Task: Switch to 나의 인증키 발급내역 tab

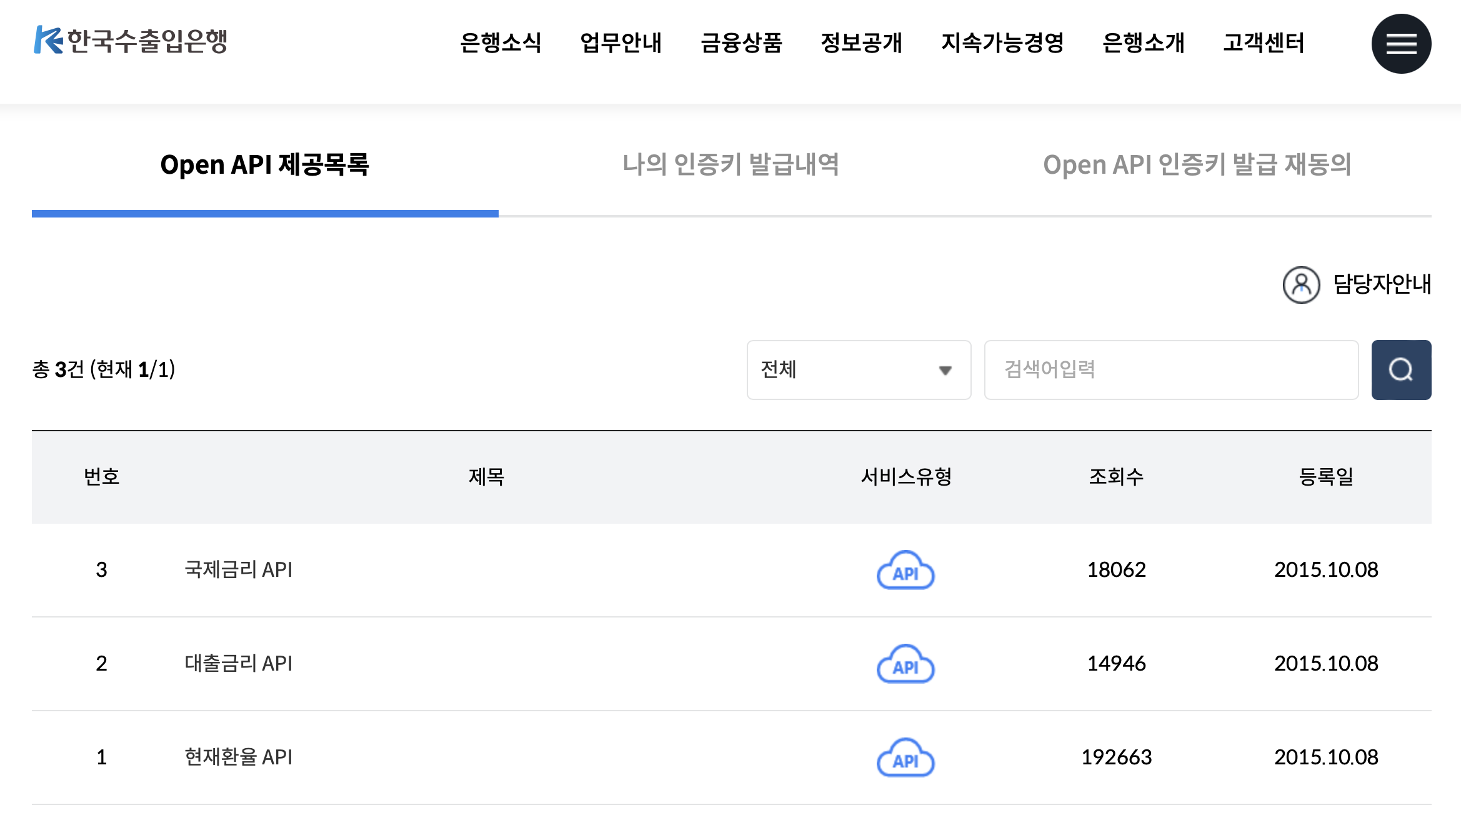Action: point(730,165)
